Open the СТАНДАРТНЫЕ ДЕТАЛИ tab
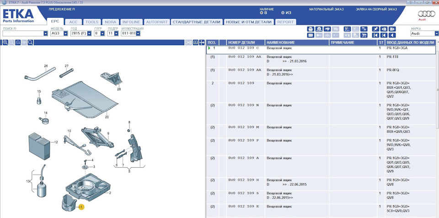The image size is (439, 218). tap(197, 22)
